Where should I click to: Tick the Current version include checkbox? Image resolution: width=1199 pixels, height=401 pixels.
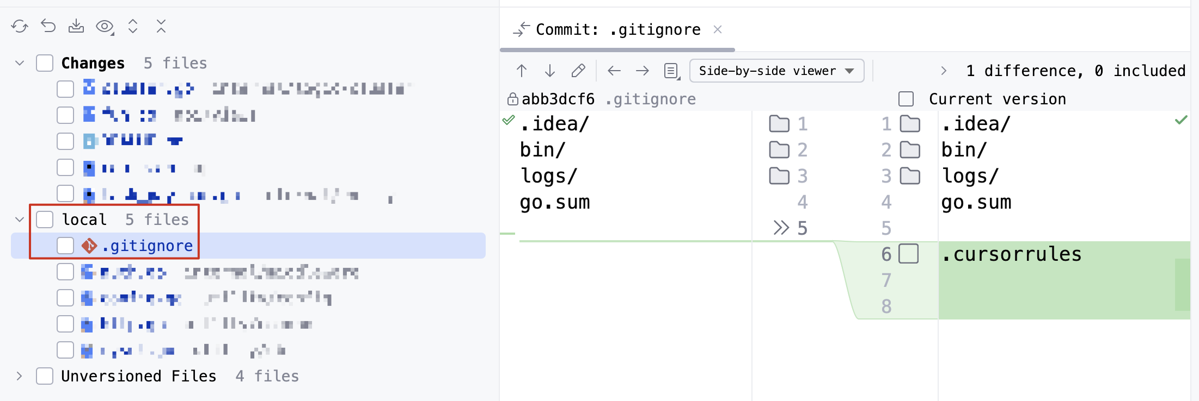pos(906,99)
